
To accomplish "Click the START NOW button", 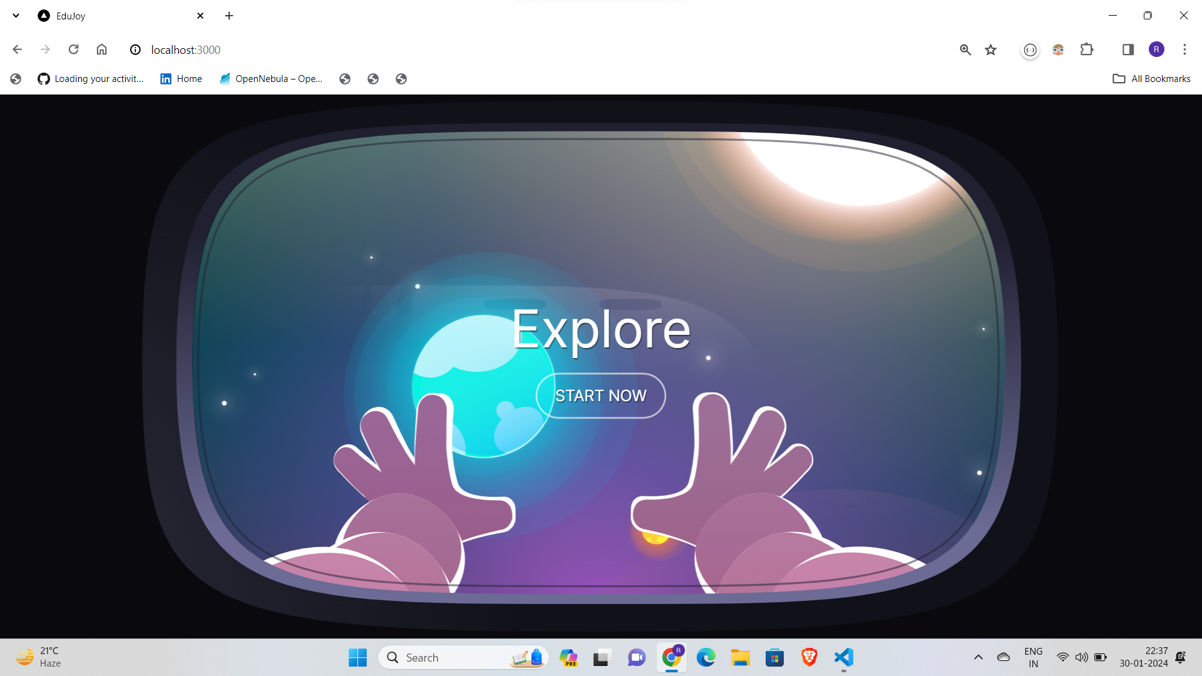I will tap(600, 396).
